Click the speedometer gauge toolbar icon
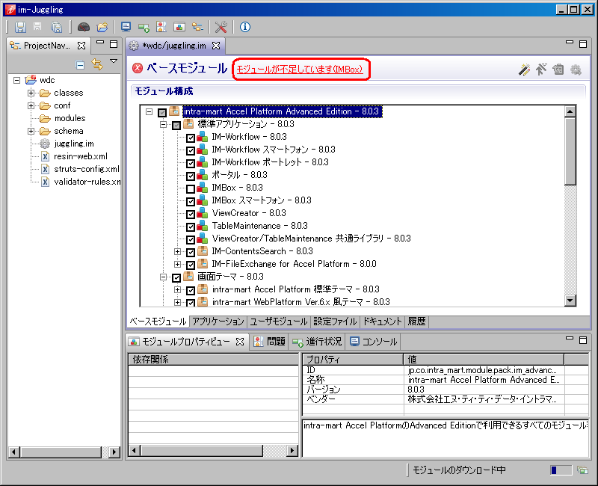This screenshot has height=486, width=598. [84, 27]
